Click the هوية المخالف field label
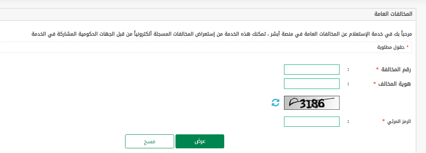 [x=394, y=83]
